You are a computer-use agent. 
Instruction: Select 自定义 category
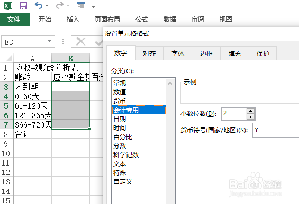pyautogui.click(x=139, y=181)
